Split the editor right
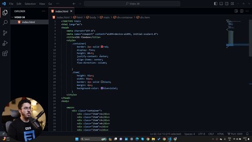This screenshot has width=252, height=142. (241, 11)
